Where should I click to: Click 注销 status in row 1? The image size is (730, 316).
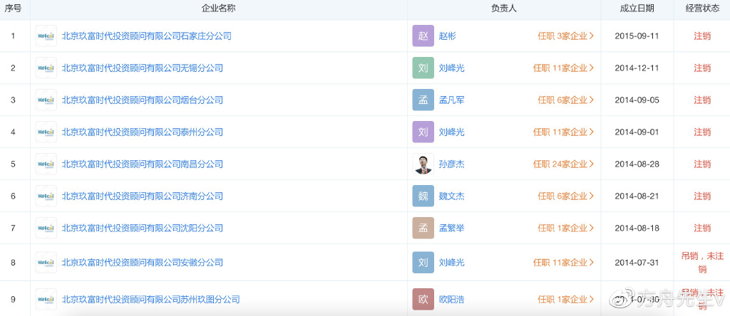click(x=702, y=36)
